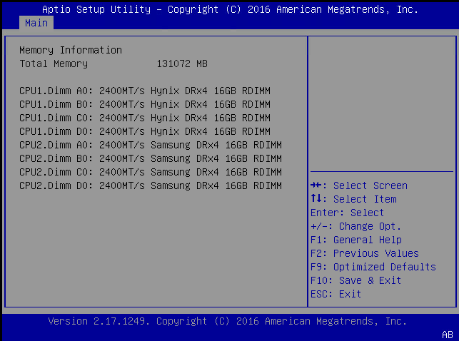The image size is (459, 341).
Task: Select the Main tab
Action: [36, 23]
